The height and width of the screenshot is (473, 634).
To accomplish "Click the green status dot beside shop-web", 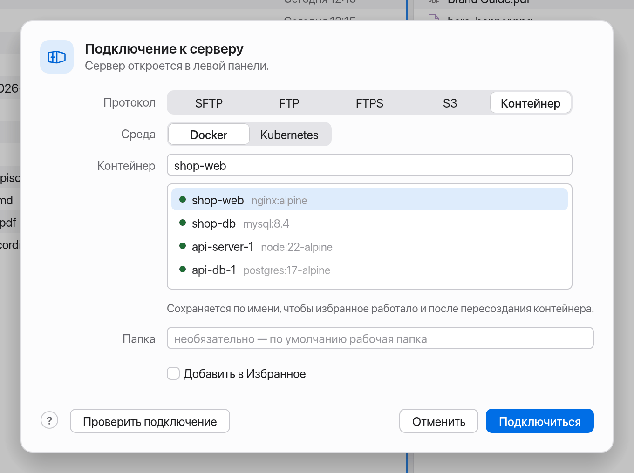I will coord(183,199).
